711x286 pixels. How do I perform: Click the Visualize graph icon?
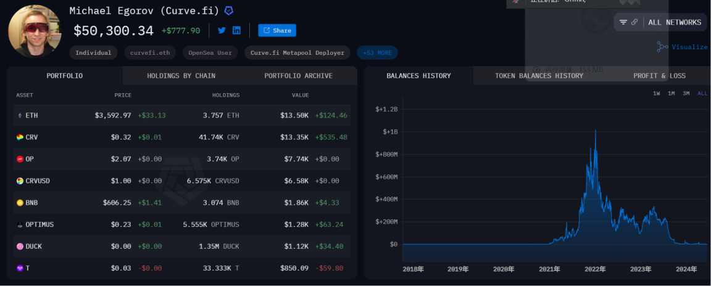662,47
